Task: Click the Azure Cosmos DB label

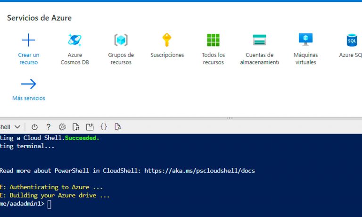Action: click(x=74, y=58)
